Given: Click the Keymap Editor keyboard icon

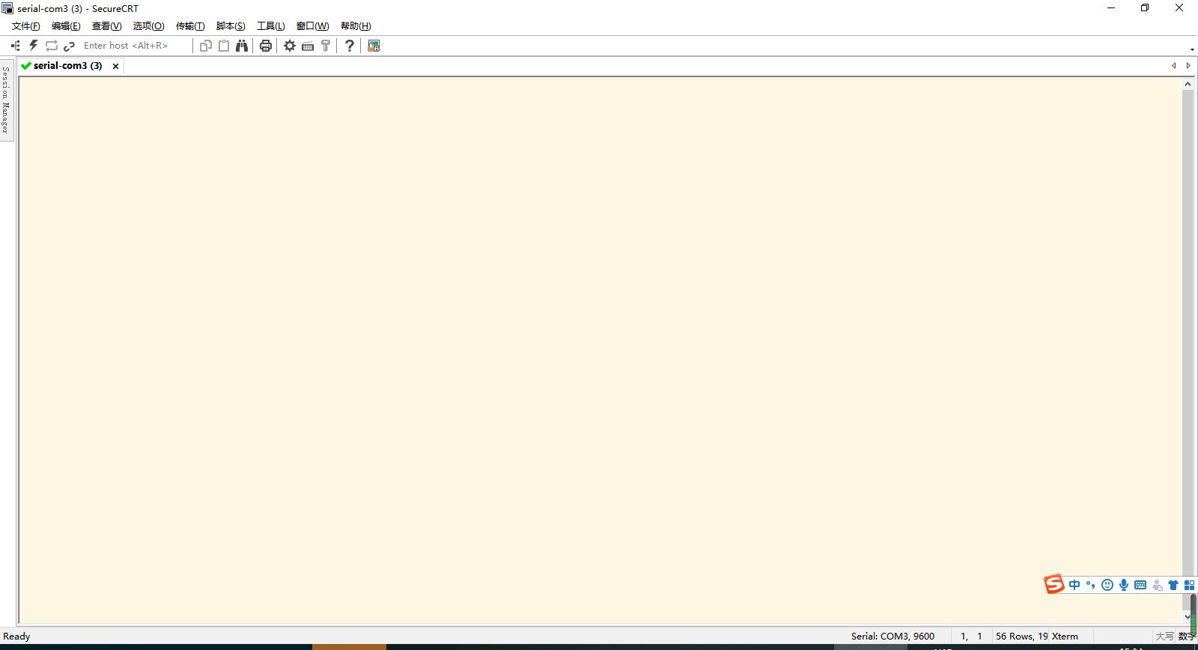Looking at the screenshot, I should tap(308, 46).
